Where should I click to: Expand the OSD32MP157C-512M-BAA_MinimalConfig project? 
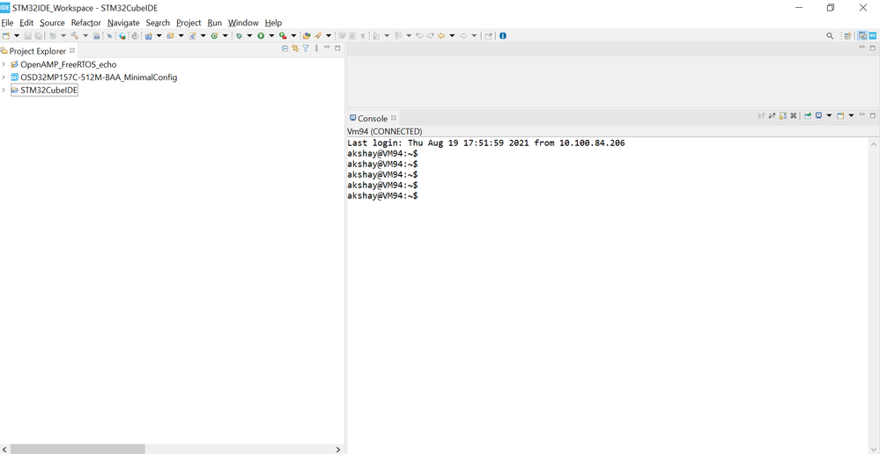point(4,77)
